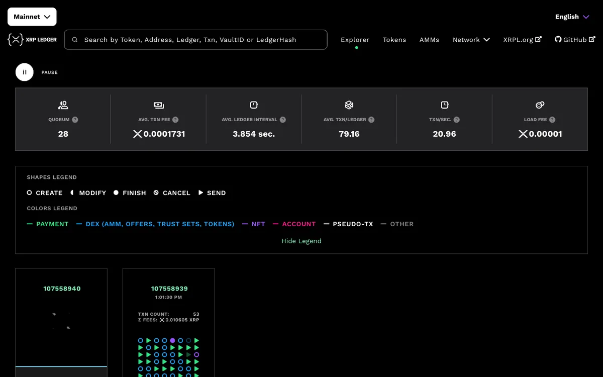Image resolution: width=603 pixels, height=377 pixels.
Task: Pause the live ledger stream
Action: coord(25,72)
